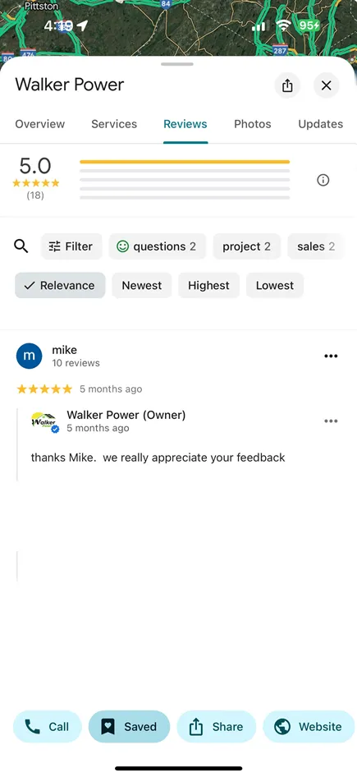The width and height of the screenshot is (357, 777).
Task: Open more options for owner's reply
Action: pos(331,421)
